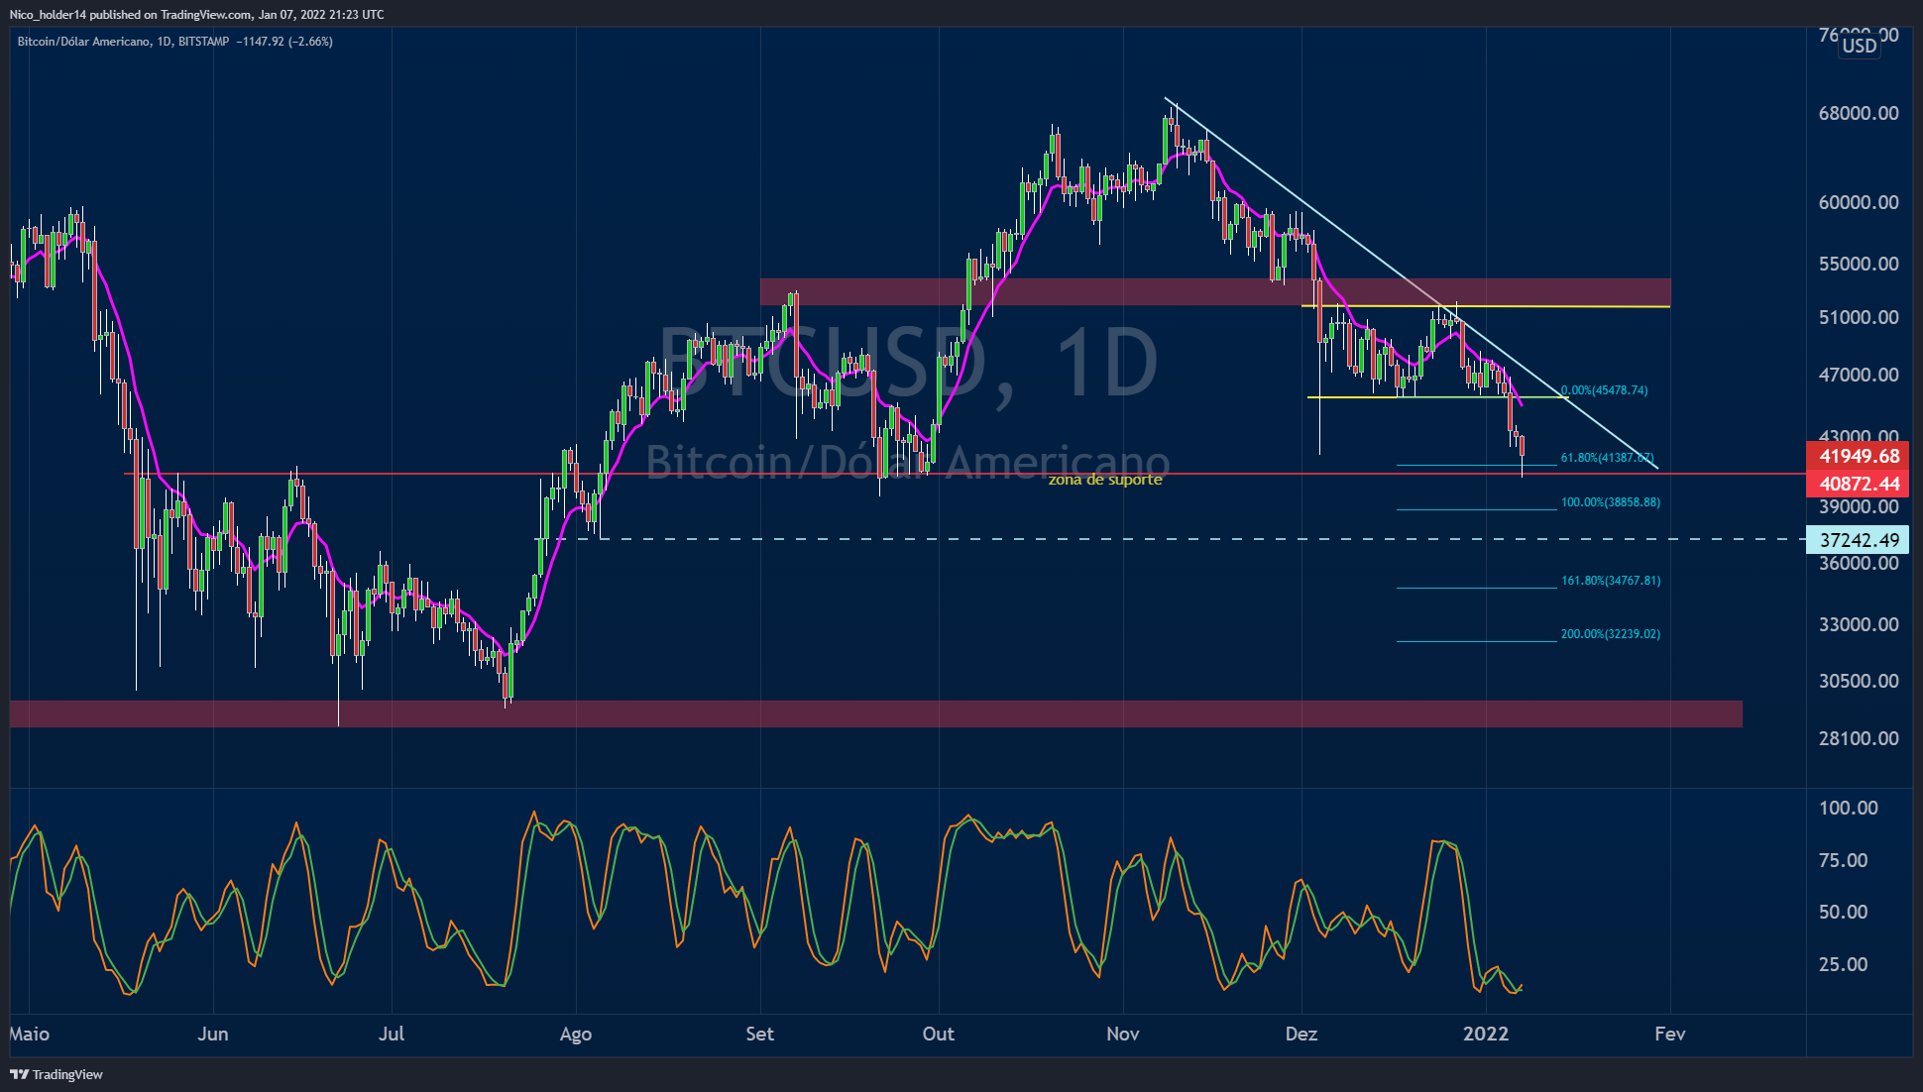Image resolution: width=1923 pixels, height=1092 pixels.
Task: Click the Bitcoin/Dólar Americano symbol title
Action: pyautogui.click(x=84, y=42)
